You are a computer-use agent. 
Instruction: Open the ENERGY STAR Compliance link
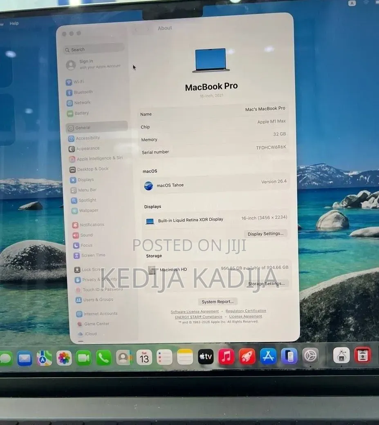pos(198,317)
